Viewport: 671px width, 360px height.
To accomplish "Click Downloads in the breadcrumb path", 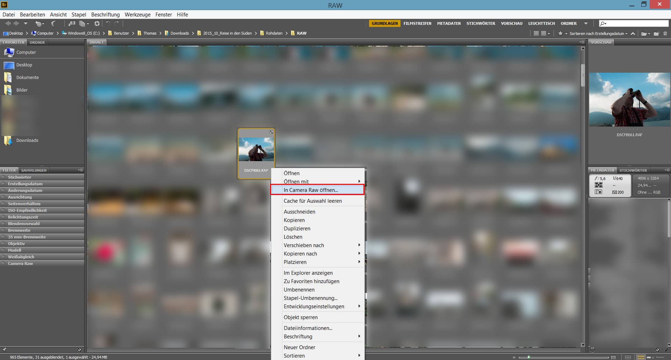I will 180,33.
